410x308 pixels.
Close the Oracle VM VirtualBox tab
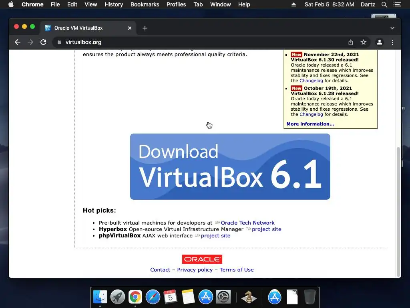pos(130,28)
